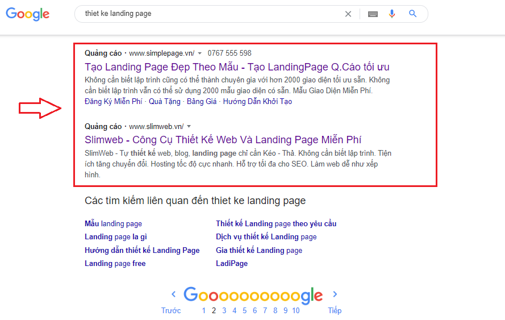
Task: Select related search Landing page free
Action: [115, 263]
